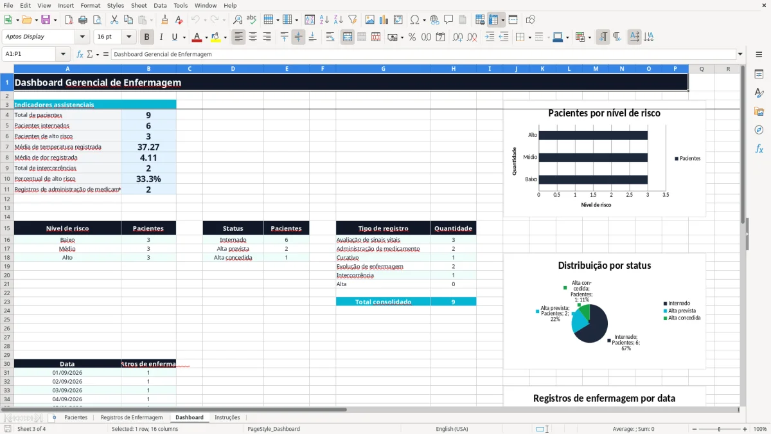The height and width of the screenshot is (434, 771).
Task: Toggle Align Right
Action: (x=267, y=37)
